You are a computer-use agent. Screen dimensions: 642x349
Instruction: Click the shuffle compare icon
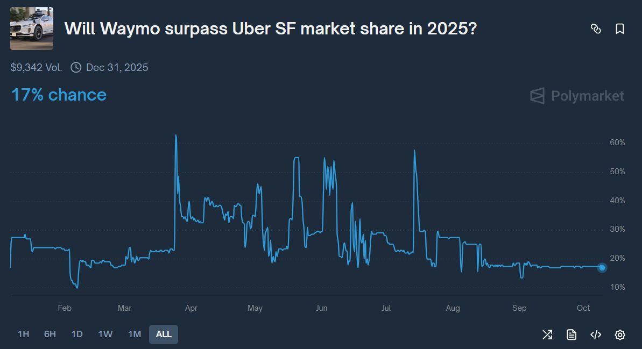coord(547,334)
